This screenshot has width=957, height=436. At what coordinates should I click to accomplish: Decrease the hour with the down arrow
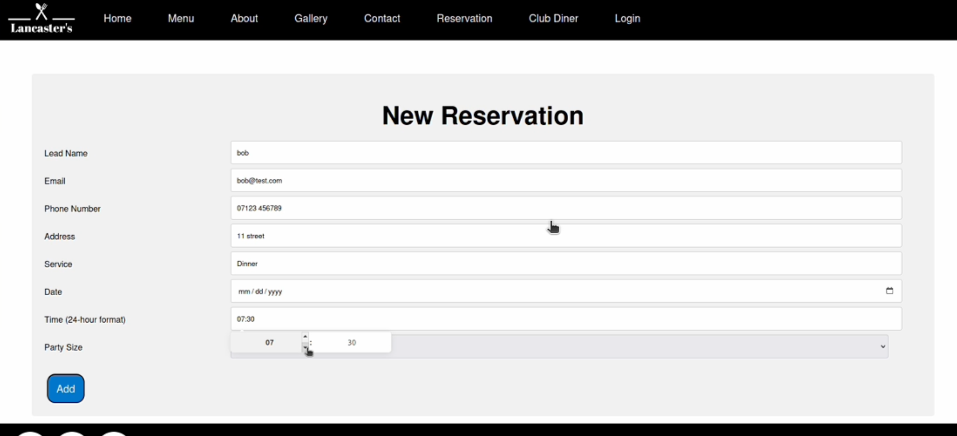[x=305, y=347]
